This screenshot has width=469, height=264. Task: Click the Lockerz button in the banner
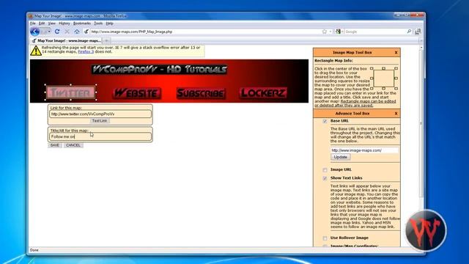[264, 93]
